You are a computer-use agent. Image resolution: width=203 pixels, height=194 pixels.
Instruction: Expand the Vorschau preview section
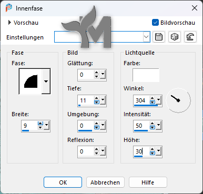click(x=9, y=23)
